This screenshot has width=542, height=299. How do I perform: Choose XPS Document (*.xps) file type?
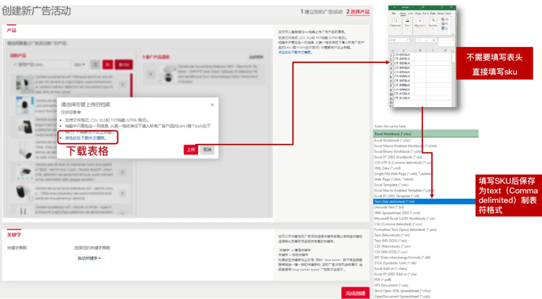[391, 285]
